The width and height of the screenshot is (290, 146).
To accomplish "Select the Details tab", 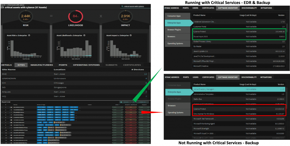I will [x=7, y=65].
